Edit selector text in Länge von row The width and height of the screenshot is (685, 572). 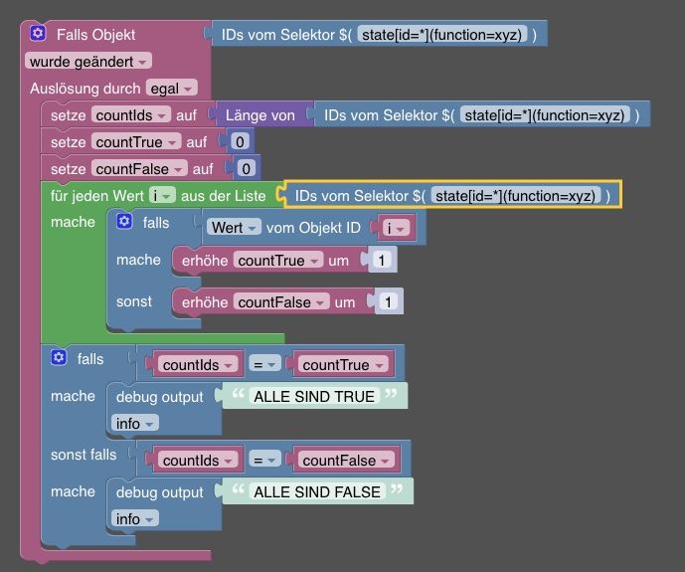point(545,115)
